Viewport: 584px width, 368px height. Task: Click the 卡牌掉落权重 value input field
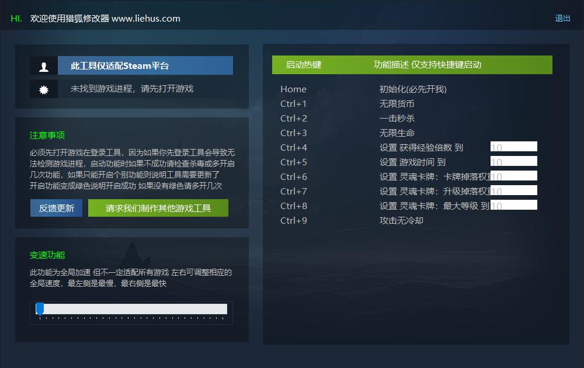pos(513,175)
